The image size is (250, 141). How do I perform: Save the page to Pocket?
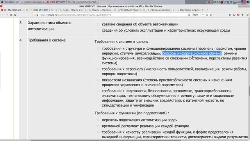pyautogui.click(x=207, y=15)
